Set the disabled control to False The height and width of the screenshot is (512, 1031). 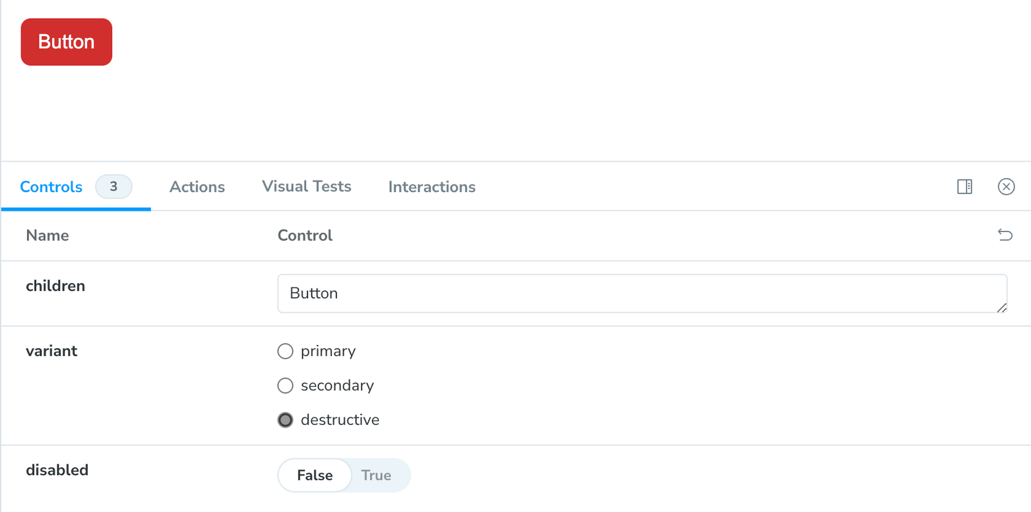(314, 475)
